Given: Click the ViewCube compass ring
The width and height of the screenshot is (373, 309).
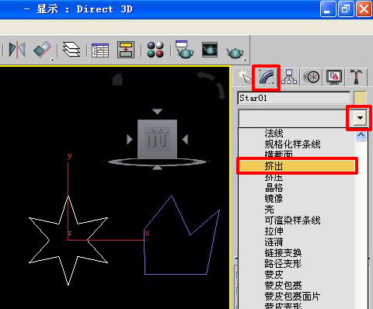Looking at the screenshot, I should [157, 162].
